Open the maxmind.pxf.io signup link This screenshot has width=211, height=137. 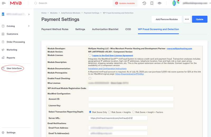130,74
